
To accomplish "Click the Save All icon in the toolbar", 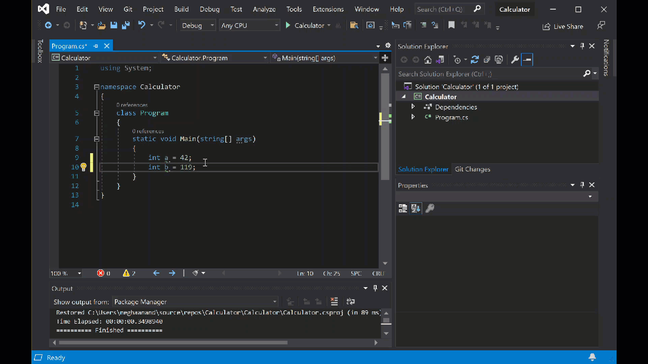I will pos(126,25).
